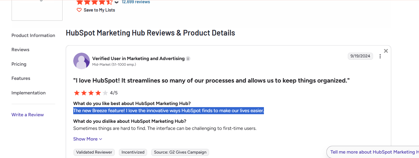This screenshot has height=158, width=419.
Task: Close the review card with the X
Action: pyautogui.click(x=386, y=51)
